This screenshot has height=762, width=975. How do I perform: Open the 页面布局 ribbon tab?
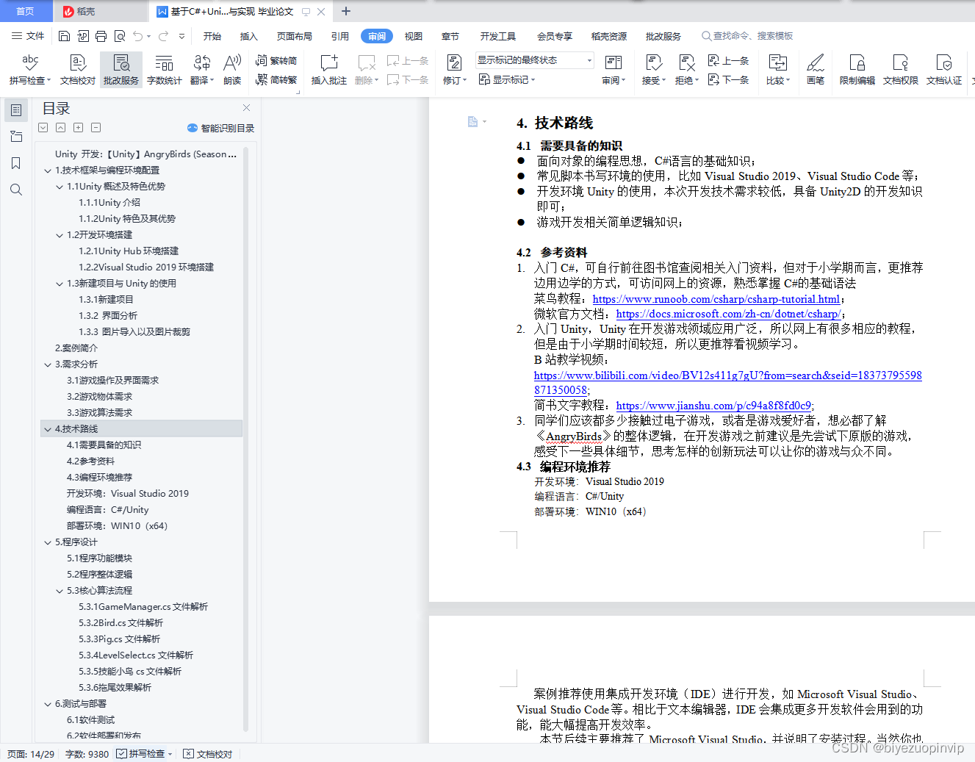pos(295,36)
